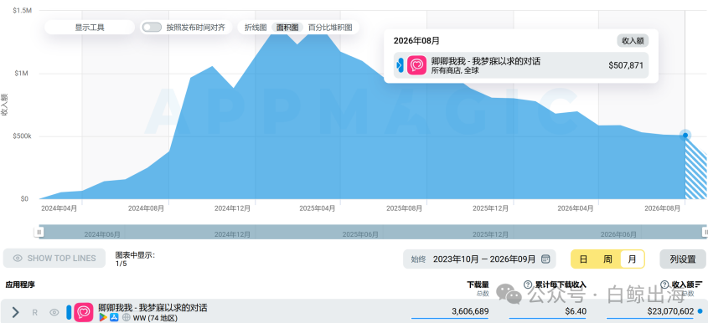Click 收入额 column header
Viewport: 708px width, 323px height.
[683, 285]
